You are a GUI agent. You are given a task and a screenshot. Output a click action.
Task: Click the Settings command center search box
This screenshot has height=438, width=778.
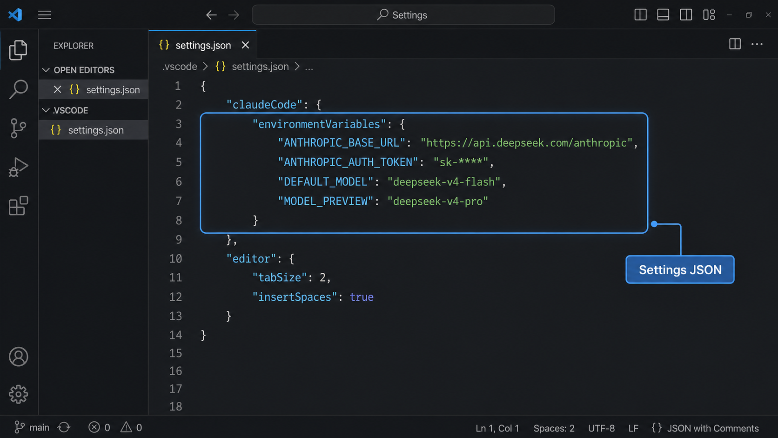(403, 15)
